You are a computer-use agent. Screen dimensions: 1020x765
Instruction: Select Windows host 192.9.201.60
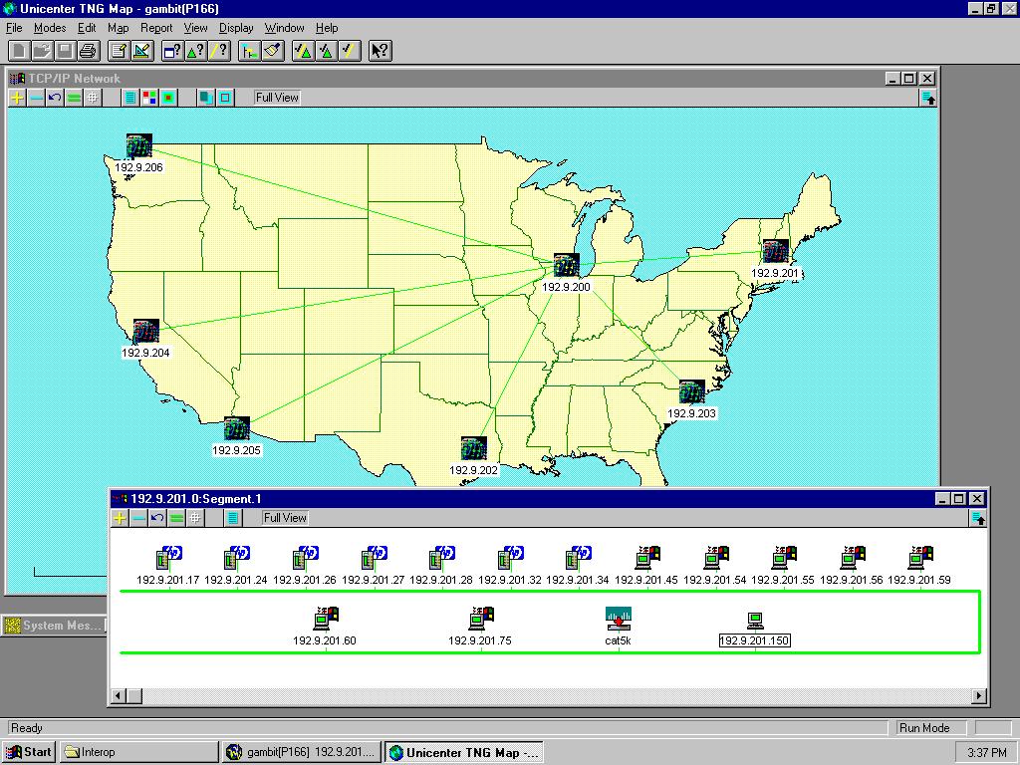click(x=326, y=619)
